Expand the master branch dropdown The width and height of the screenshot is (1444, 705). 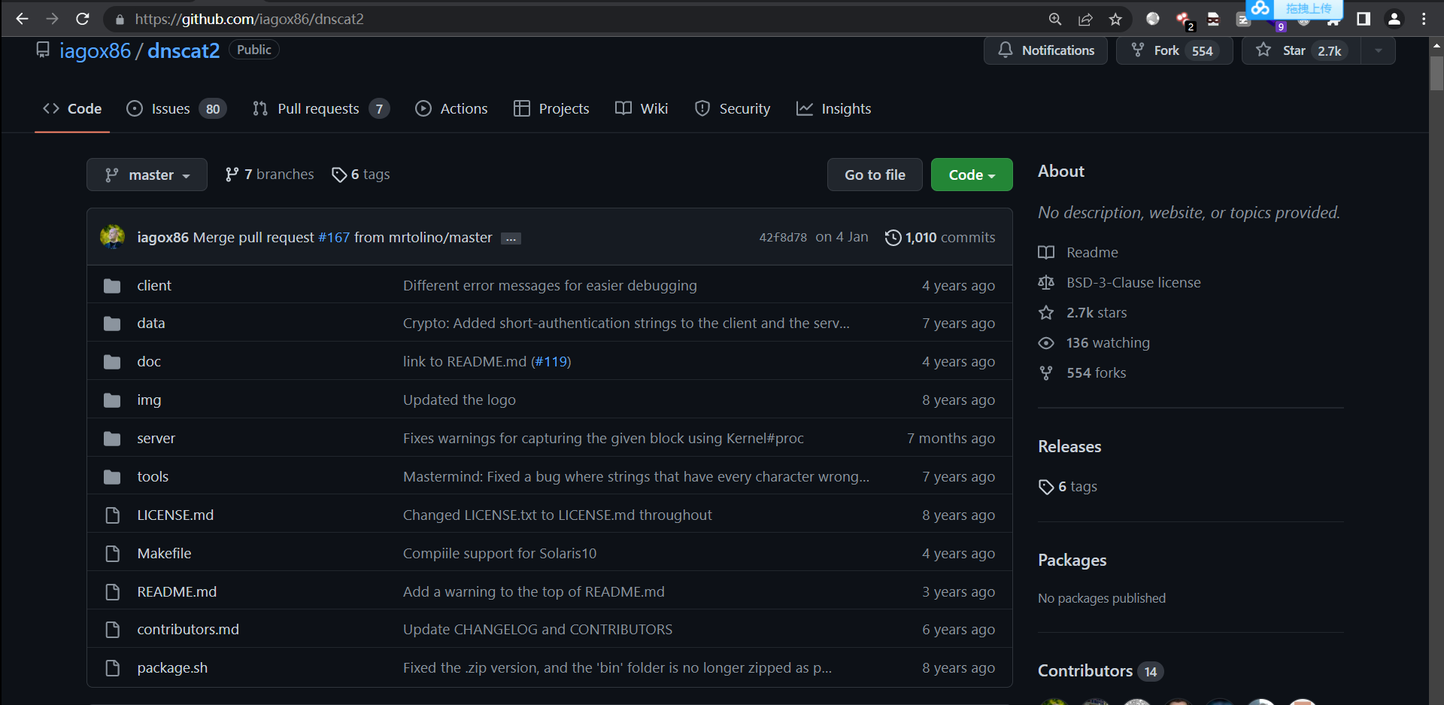click(147, 175)
